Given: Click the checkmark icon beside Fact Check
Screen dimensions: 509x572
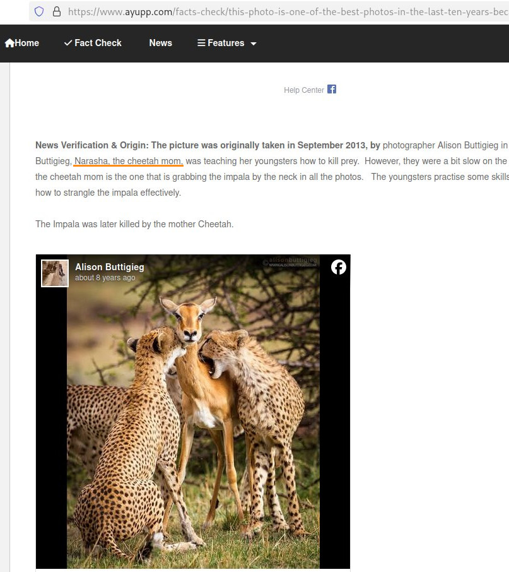Looking at the screenshot, I should coord(68,43).
